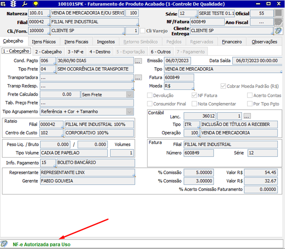
Task: Toggle the Cli Varejo checkbox
Action: point(142,31)
